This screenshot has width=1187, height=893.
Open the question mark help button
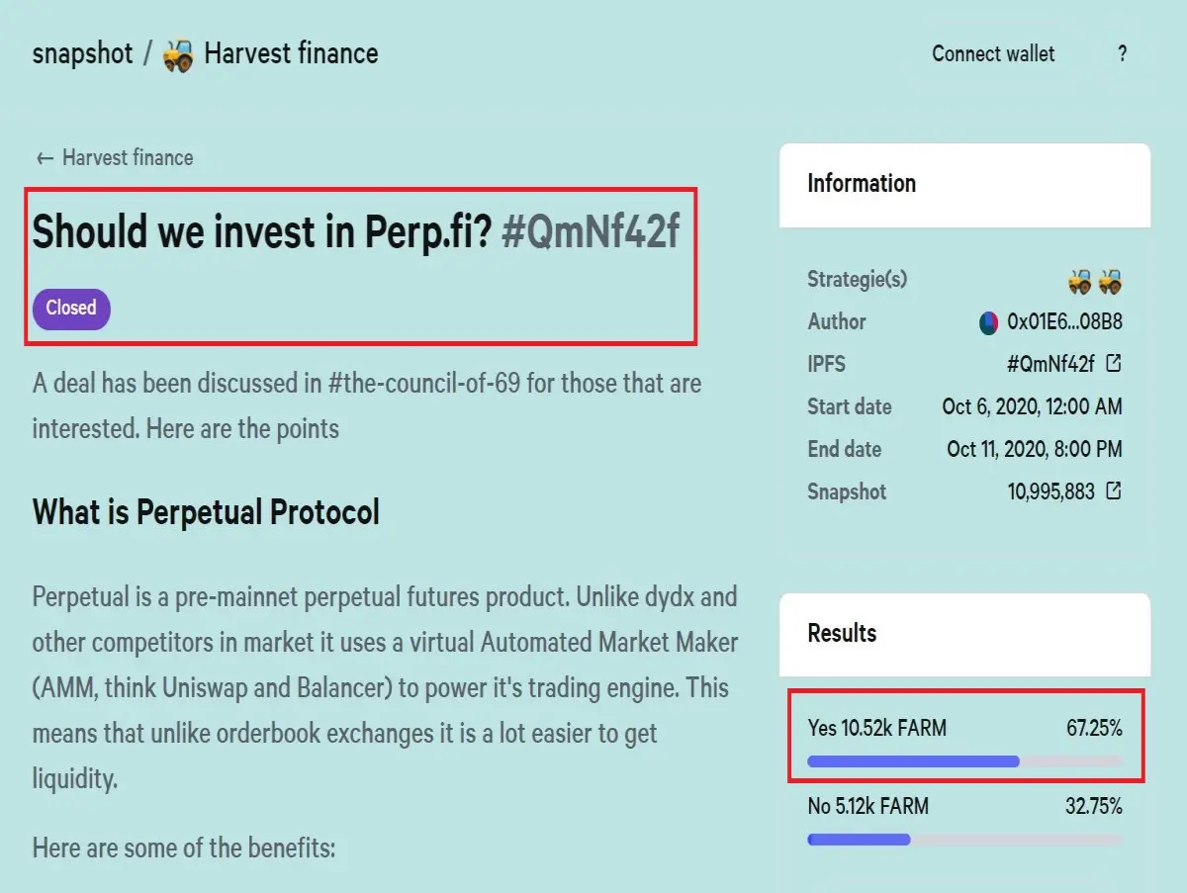[1122, 54]
